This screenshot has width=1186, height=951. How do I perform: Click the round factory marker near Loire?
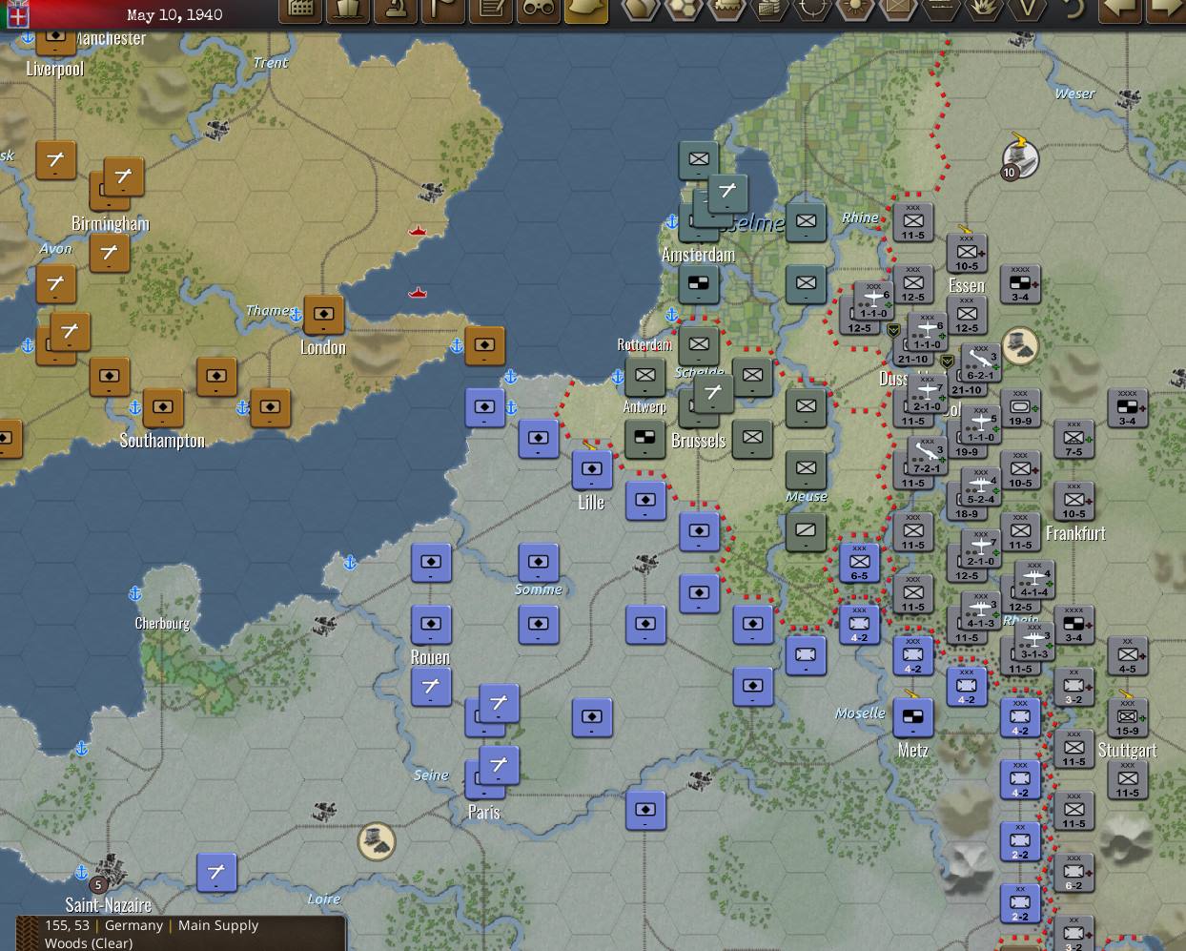click(376, 841)
